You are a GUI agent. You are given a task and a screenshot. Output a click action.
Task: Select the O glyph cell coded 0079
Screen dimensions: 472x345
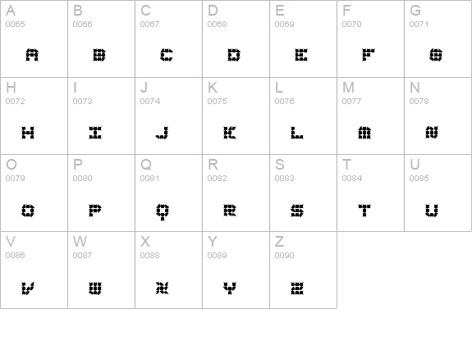34,193
